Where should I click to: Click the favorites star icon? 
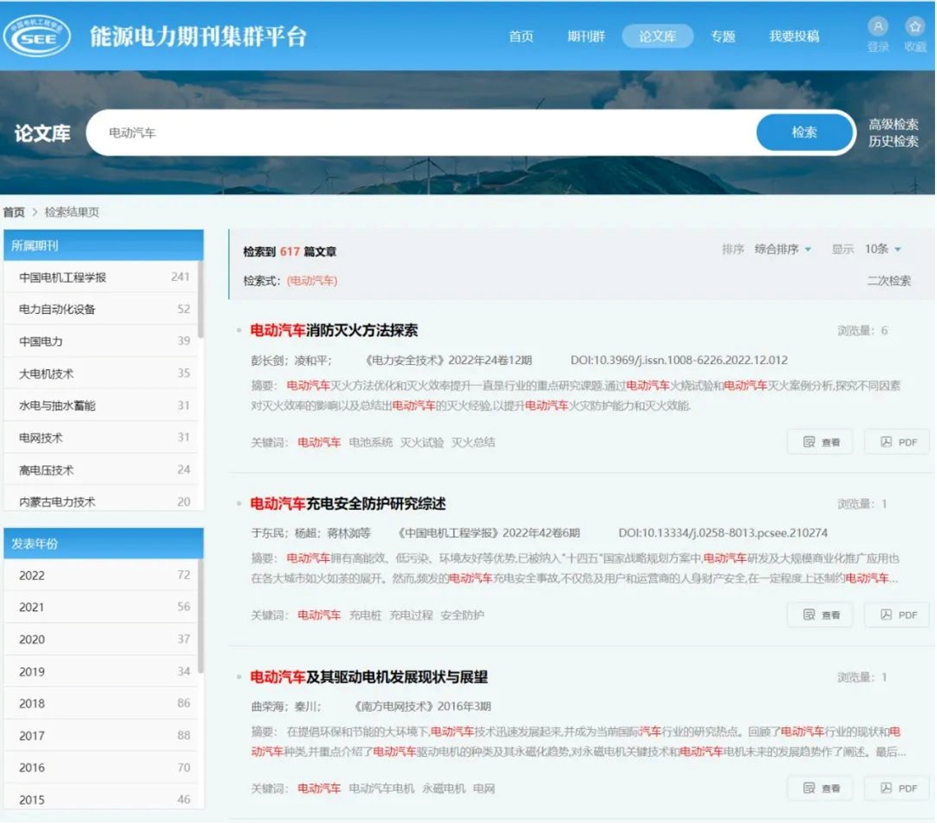[915, 27]
